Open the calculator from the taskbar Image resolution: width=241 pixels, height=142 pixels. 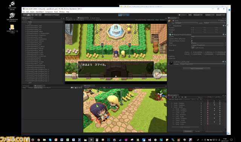tap(97, 140)
